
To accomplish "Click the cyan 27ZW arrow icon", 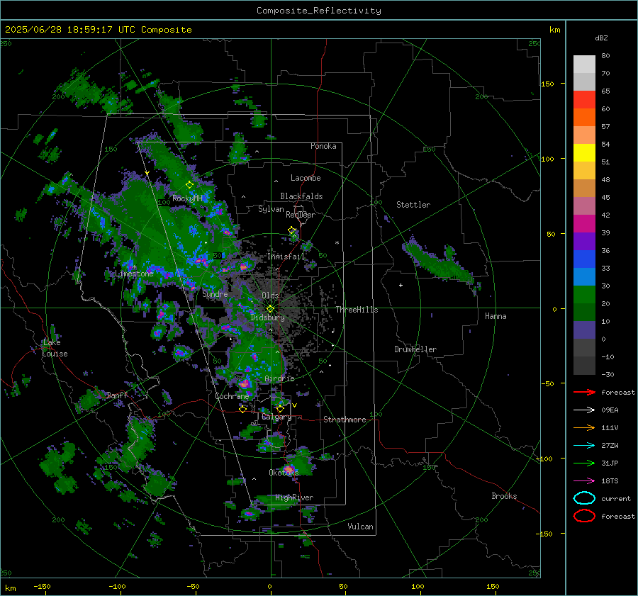I will point(584,446).
